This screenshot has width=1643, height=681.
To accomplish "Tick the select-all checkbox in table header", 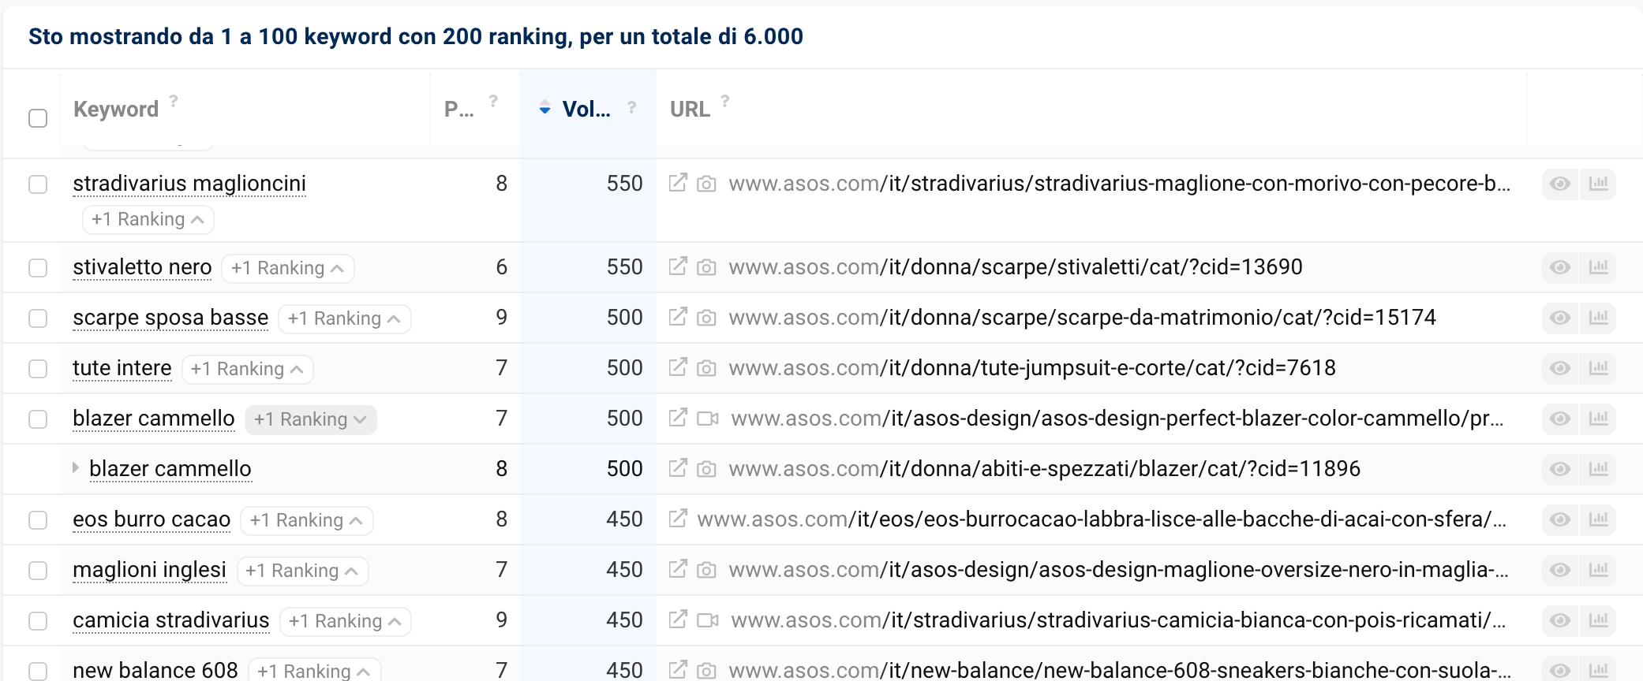I will [x=38, y=118].
